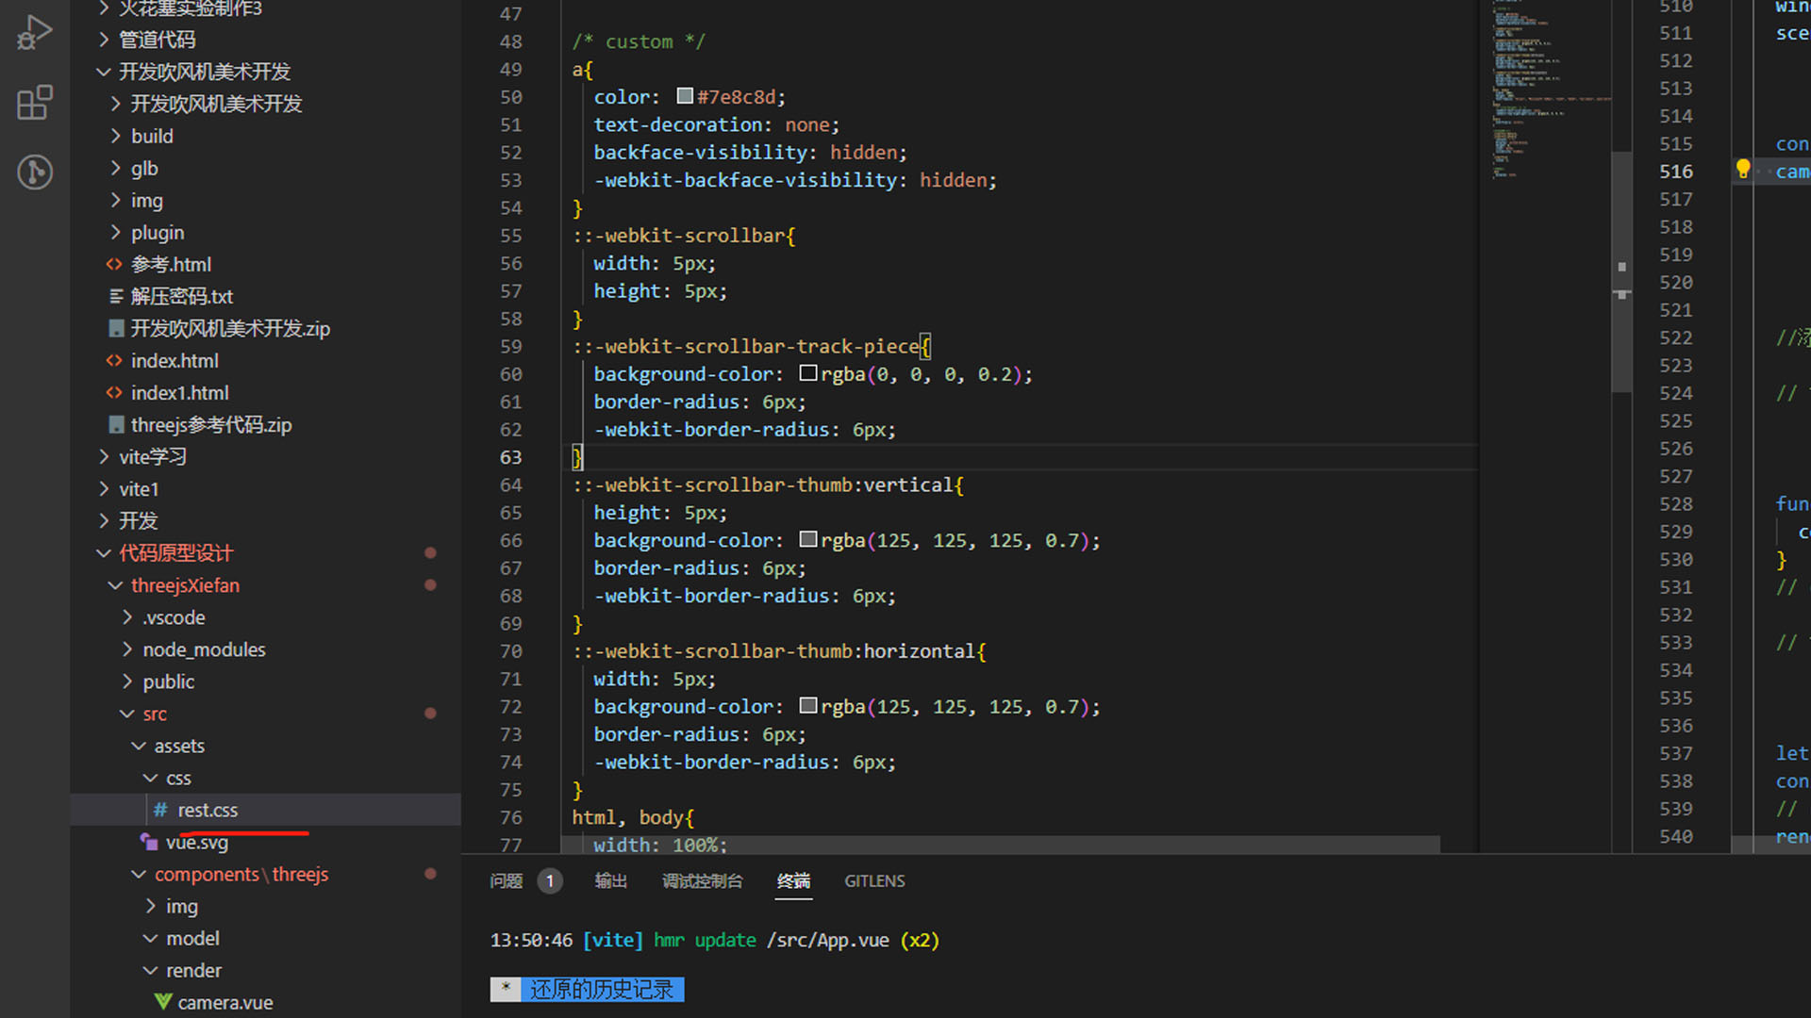
Task: Click line number 63 in the gutter
Action: [x=510, y=457]
